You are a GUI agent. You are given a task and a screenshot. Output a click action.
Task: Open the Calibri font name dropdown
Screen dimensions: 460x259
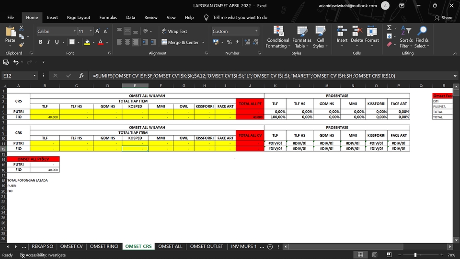[x=75, y=31]
